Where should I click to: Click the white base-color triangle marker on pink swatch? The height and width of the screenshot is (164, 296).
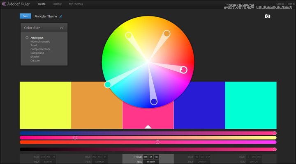pyautogui.click(x=148, y=127)
